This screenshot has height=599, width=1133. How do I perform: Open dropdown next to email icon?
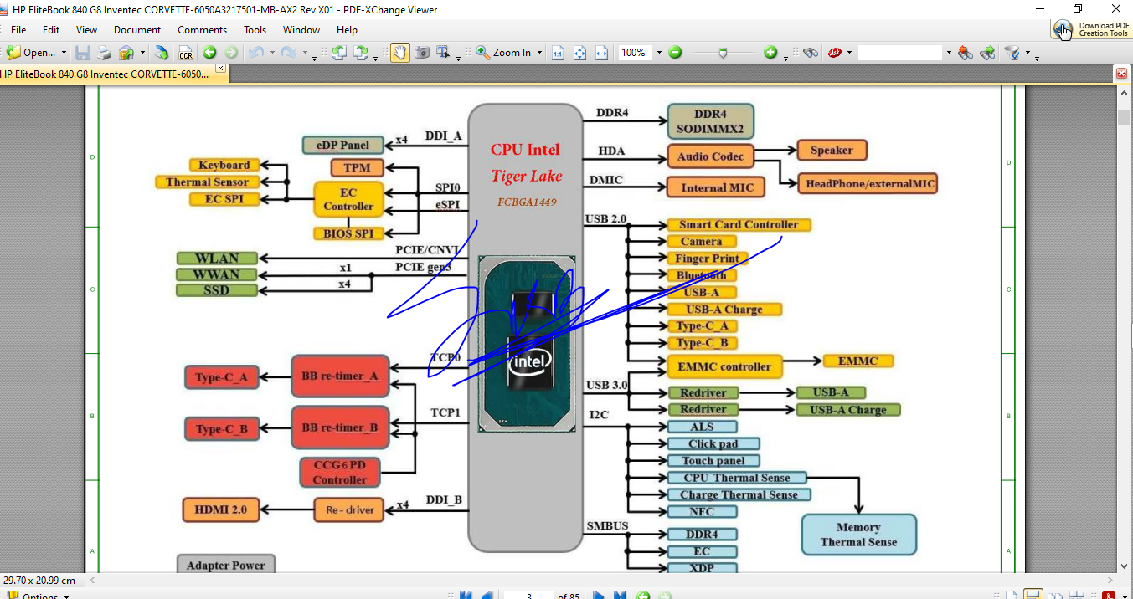[x=142, y=52]
